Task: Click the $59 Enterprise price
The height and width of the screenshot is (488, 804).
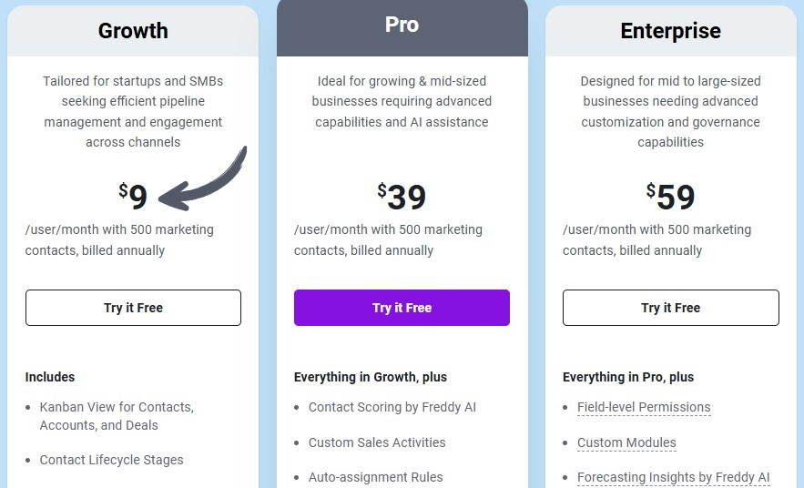Action: pos(670,197)
